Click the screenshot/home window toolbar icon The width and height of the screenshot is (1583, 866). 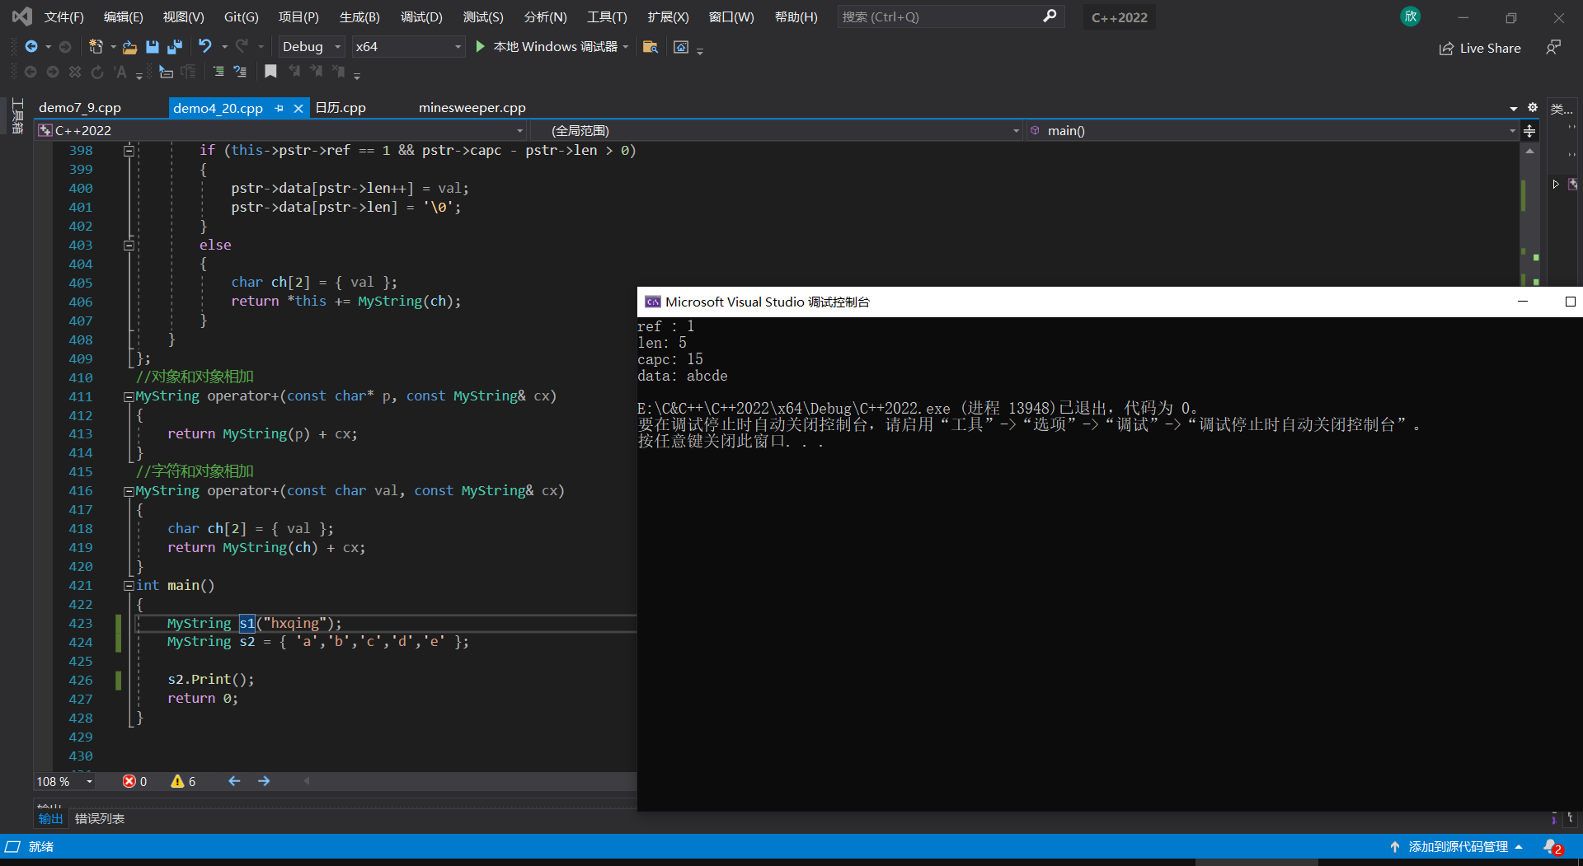pos(681,47)
